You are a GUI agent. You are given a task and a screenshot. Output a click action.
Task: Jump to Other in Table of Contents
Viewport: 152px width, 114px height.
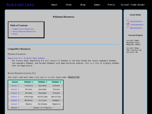click(15, 34)
